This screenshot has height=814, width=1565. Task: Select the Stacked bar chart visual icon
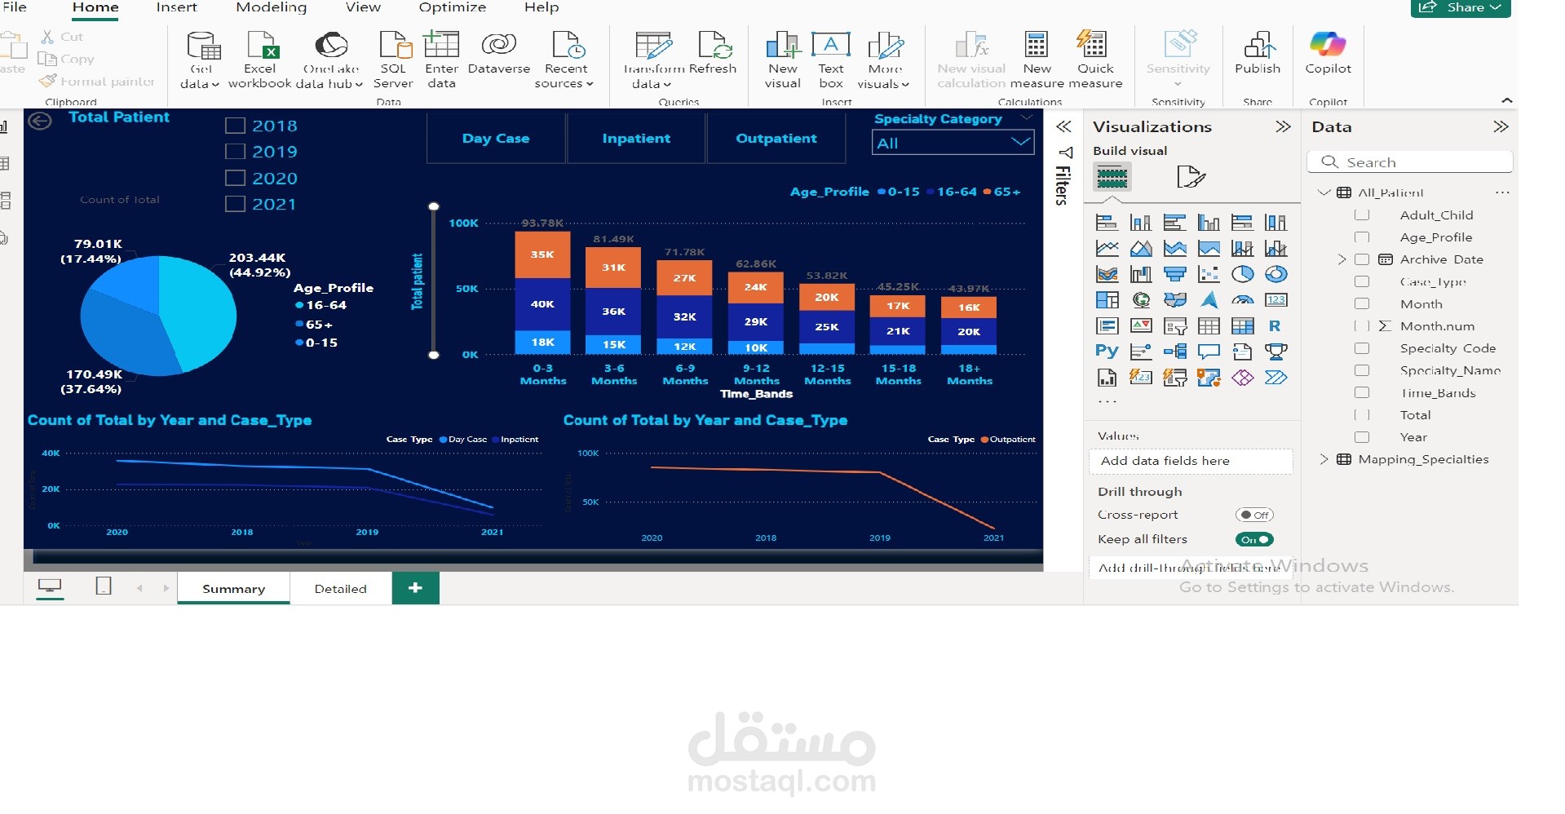(x=1107, y=222)
